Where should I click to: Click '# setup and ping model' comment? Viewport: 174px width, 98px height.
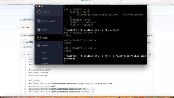coord(39,70)
